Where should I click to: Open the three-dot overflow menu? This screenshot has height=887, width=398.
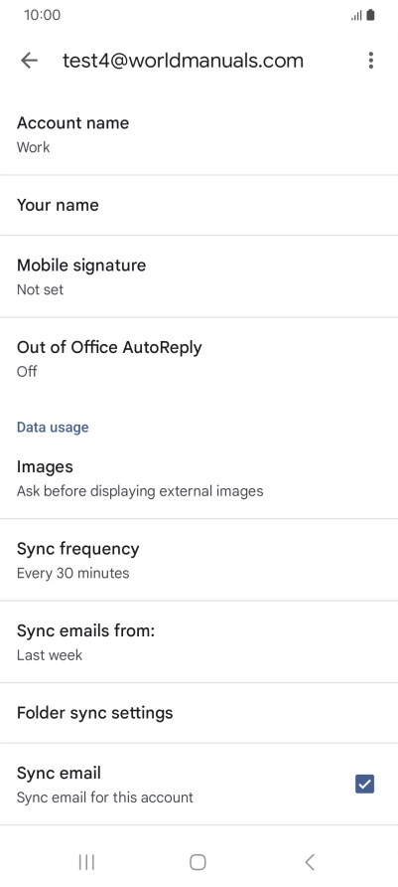371,61
